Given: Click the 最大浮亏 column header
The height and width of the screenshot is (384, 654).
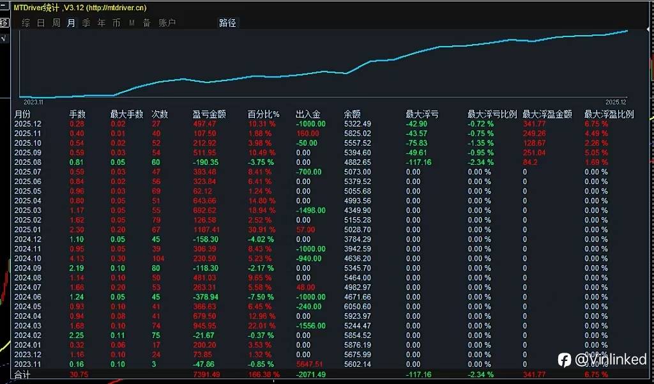Looking at the screenshot, I should coord(422,114).
